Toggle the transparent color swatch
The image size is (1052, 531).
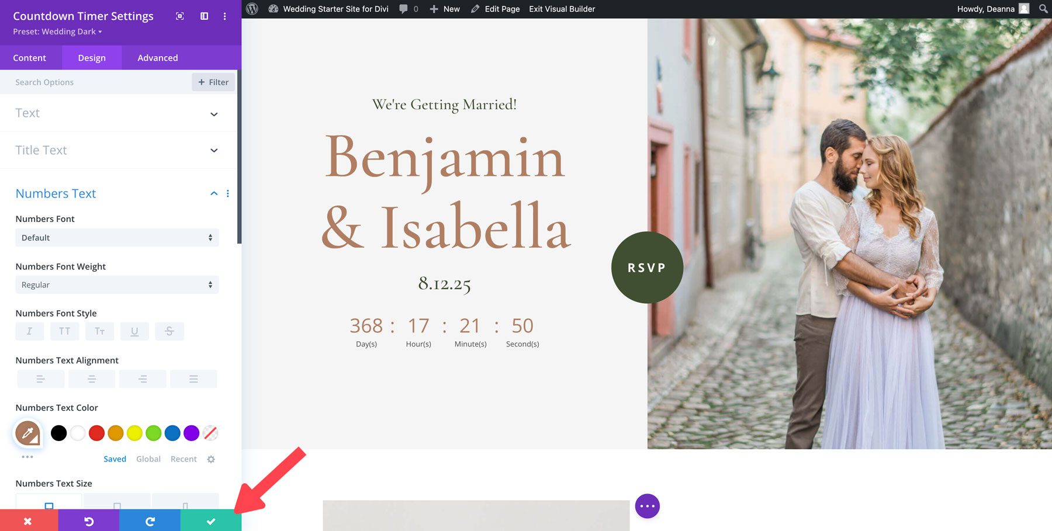pyautogui.click(x=210, y=433)
